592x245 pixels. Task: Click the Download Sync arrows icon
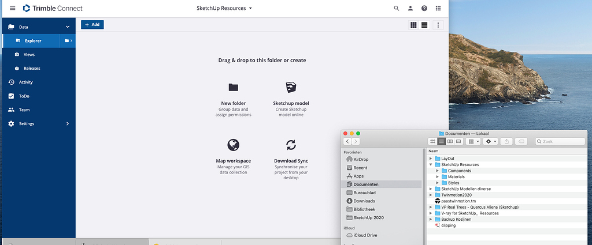tap(291, 145)
